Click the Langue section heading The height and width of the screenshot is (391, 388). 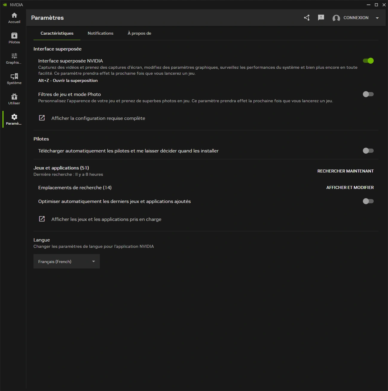tap(42, 240)
